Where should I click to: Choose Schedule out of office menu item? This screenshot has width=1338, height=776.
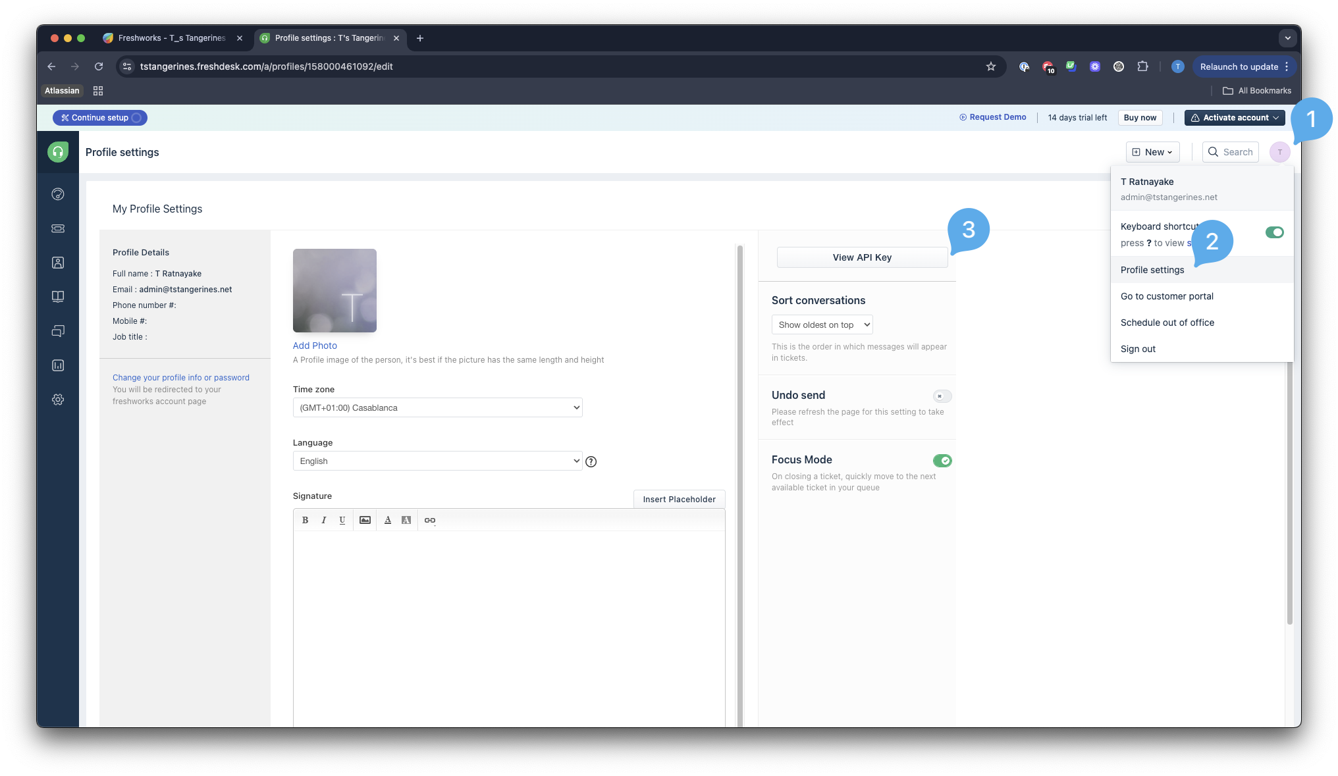1167,323
